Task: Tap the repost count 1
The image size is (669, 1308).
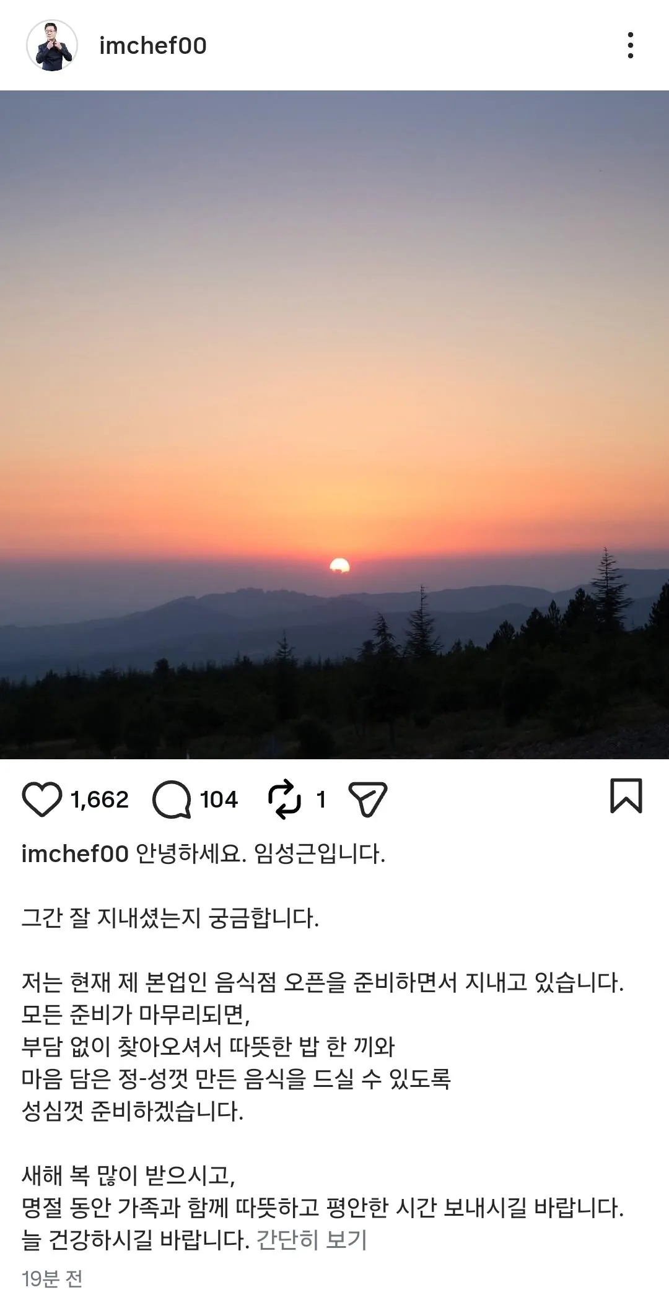Action: [321, 800]
